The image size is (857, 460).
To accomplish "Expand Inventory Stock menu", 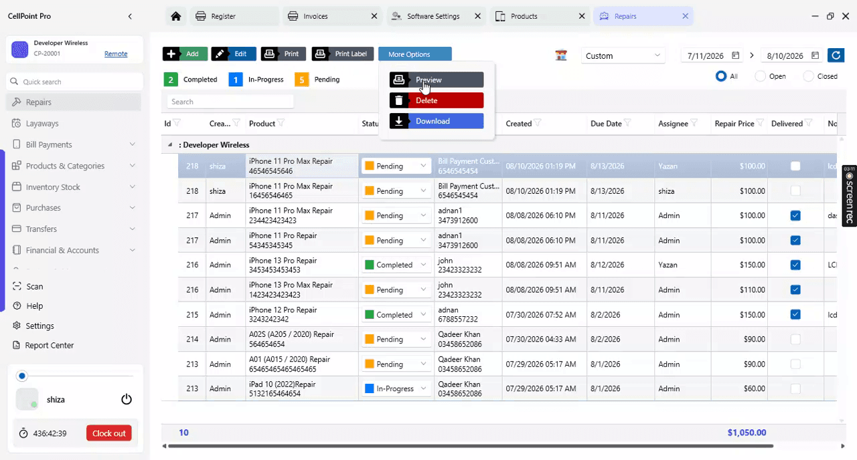I will click(132, 187).
